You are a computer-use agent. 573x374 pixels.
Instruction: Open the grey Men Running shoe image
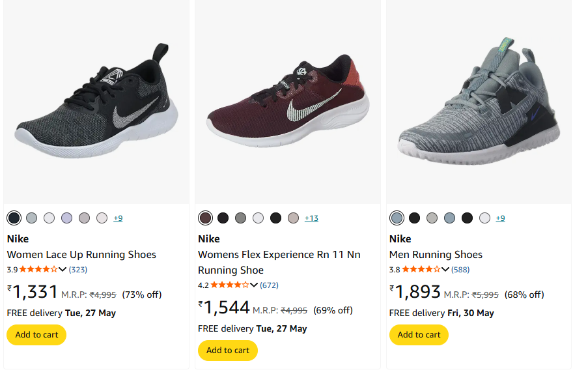coord(479,104)
